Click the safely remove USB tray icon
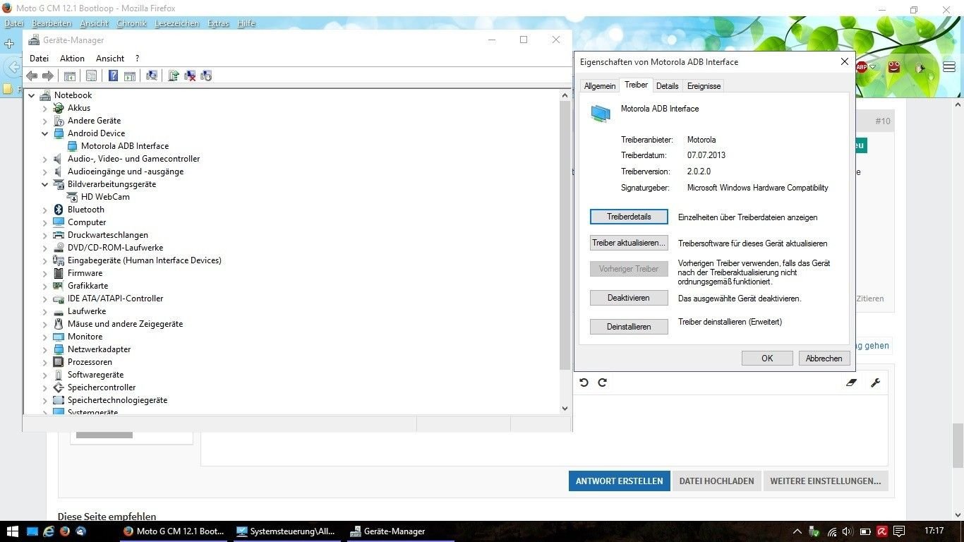964x542 pixels. point(814,531)
